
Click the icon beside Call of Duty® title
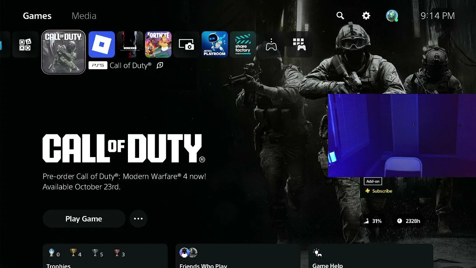tap(160, 65)
